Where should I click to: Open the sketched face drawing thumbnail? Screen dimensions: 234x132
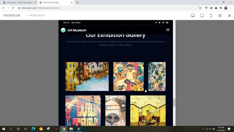pyautogui.click(x=116, y=111)
